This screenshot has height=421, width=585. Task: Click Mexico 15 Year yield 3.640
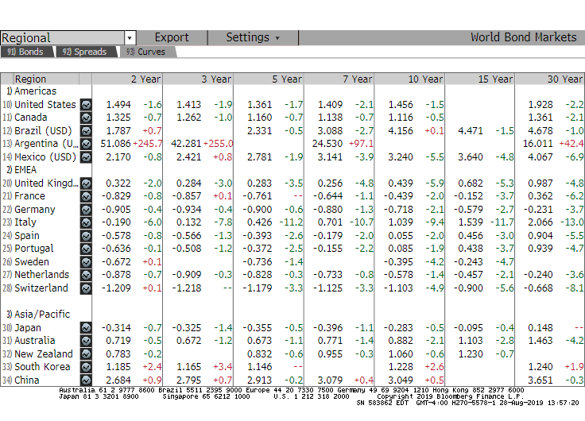click(471, 157)
